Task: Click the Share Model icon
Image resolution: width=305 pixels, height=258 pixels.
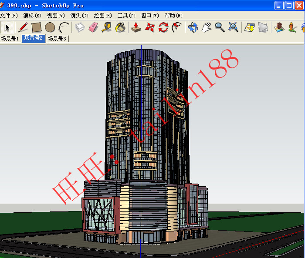Action: point(263,27)
